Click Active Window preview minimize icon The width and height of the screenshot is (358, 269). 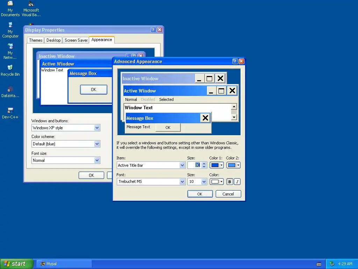[x=211, y=91]
